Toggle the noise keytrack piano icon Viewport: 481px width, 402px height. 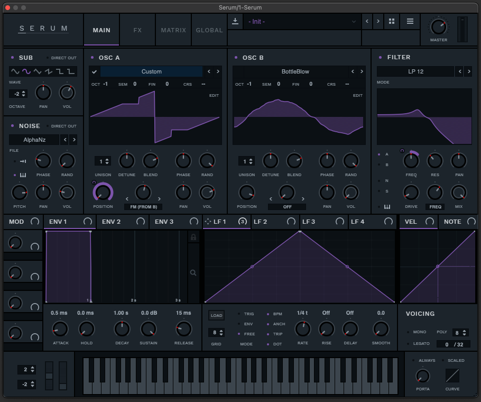23,175
